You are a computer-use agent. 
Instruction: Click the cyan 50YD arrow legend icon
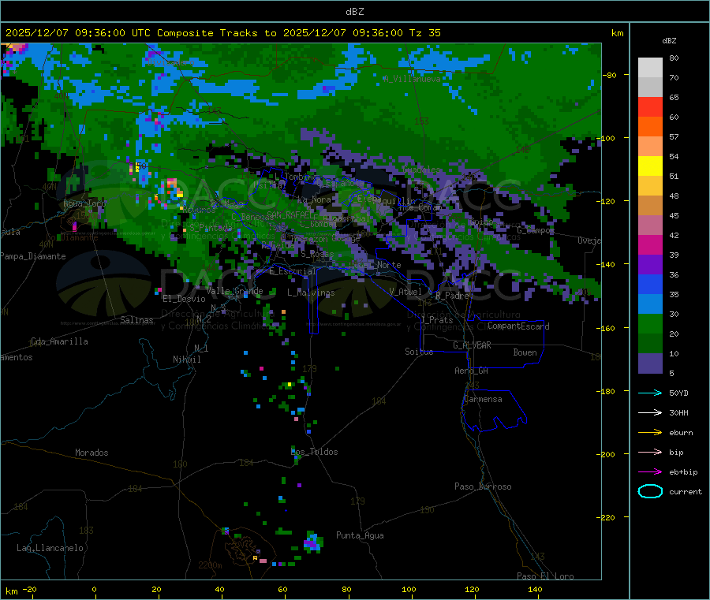(x=650, y=393)
